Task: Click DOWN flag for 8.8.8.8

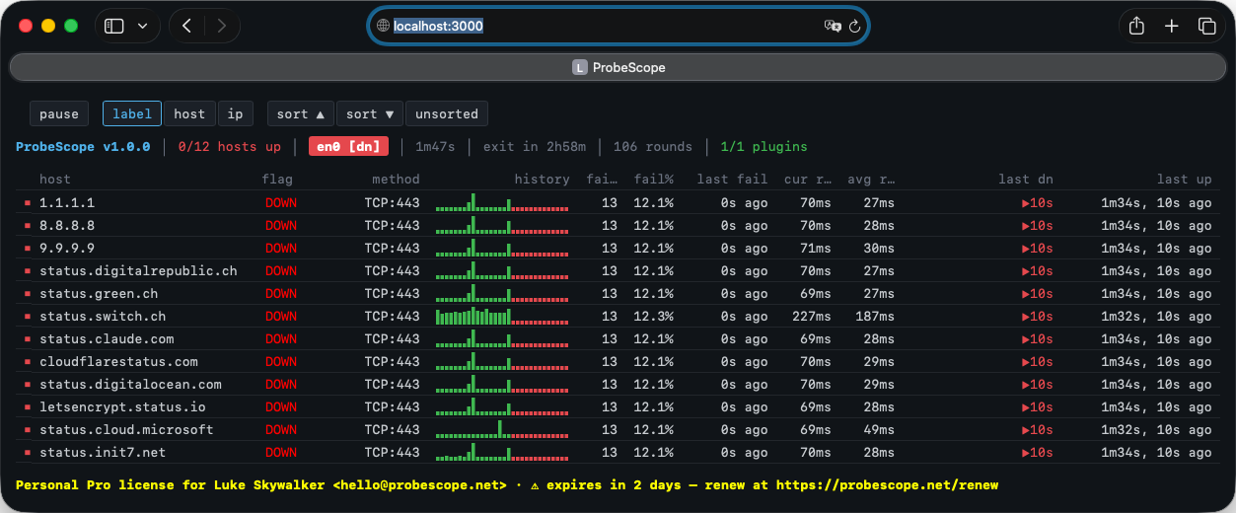Action: coord(281,225)
